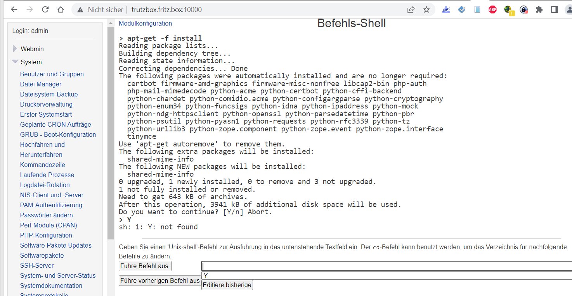Open the Chrome extensions puzzle icon

tap(539, 10)
